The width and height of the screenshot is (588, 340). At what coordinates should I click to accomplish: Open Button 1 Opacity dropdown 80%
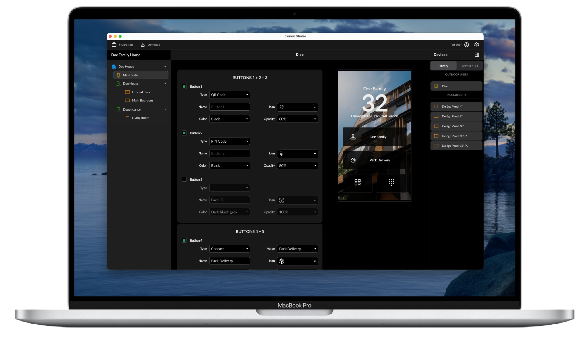tap(297, 119)
